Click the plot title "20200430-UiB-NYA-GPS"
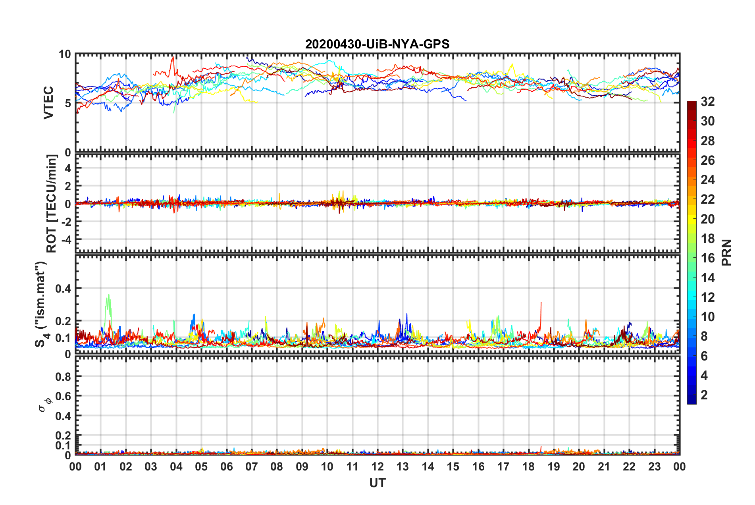 pos(377,44)
